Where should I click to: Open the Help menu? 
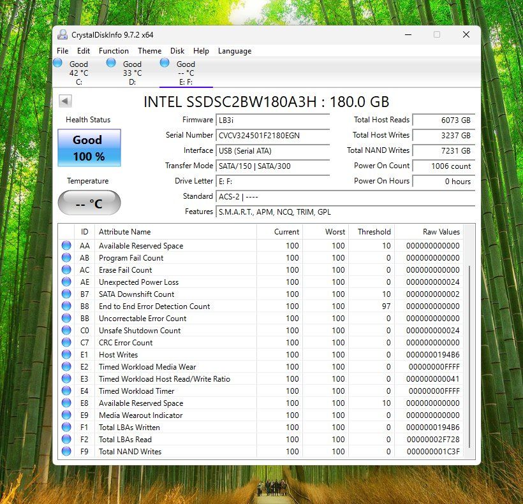click(201, 50)
